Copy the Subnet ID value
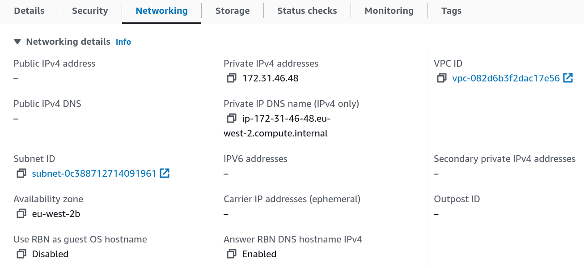This screenshot has height=268, width=584. [x=21, y=173]
